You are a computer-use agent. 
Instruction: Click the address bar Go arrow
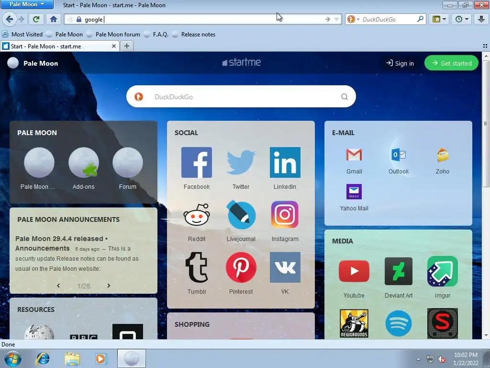point(327,19)
